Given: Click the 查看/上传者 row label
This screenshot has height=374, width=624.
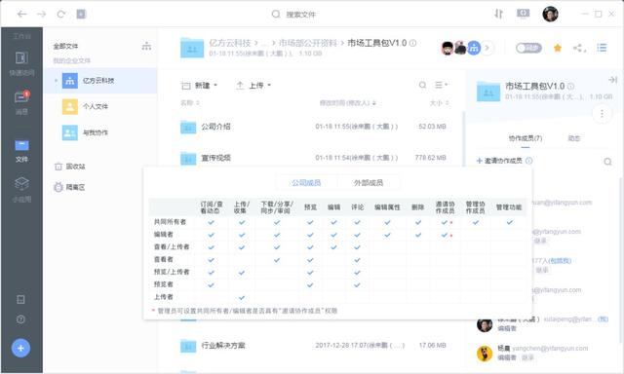Looking at the screenshot, I should coord(172,246).
